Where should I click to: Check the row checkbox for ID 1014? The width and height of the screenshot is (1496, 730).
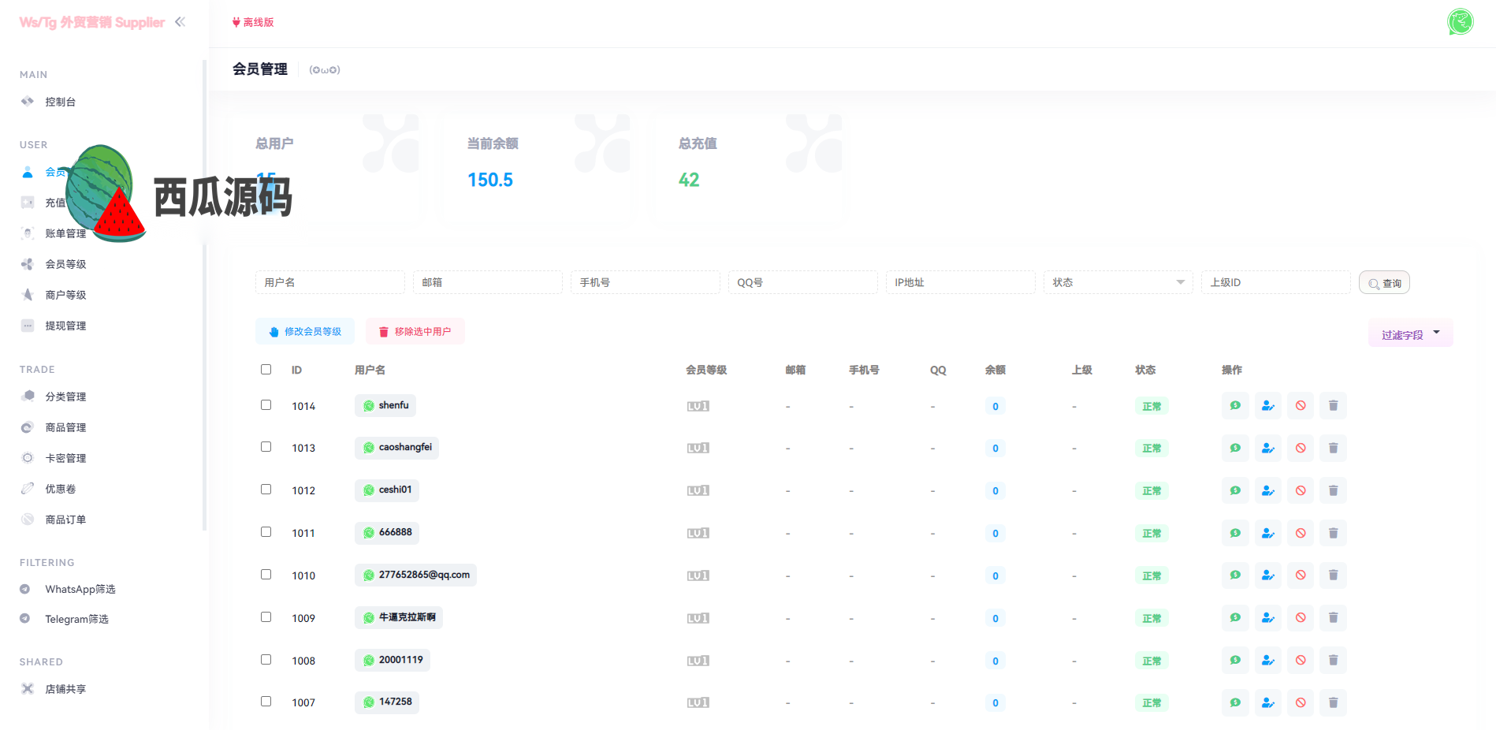point(266,404)
